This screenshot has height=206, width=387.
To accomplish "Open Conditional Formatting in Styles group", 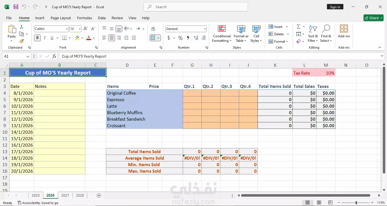I will coord(222,34).
